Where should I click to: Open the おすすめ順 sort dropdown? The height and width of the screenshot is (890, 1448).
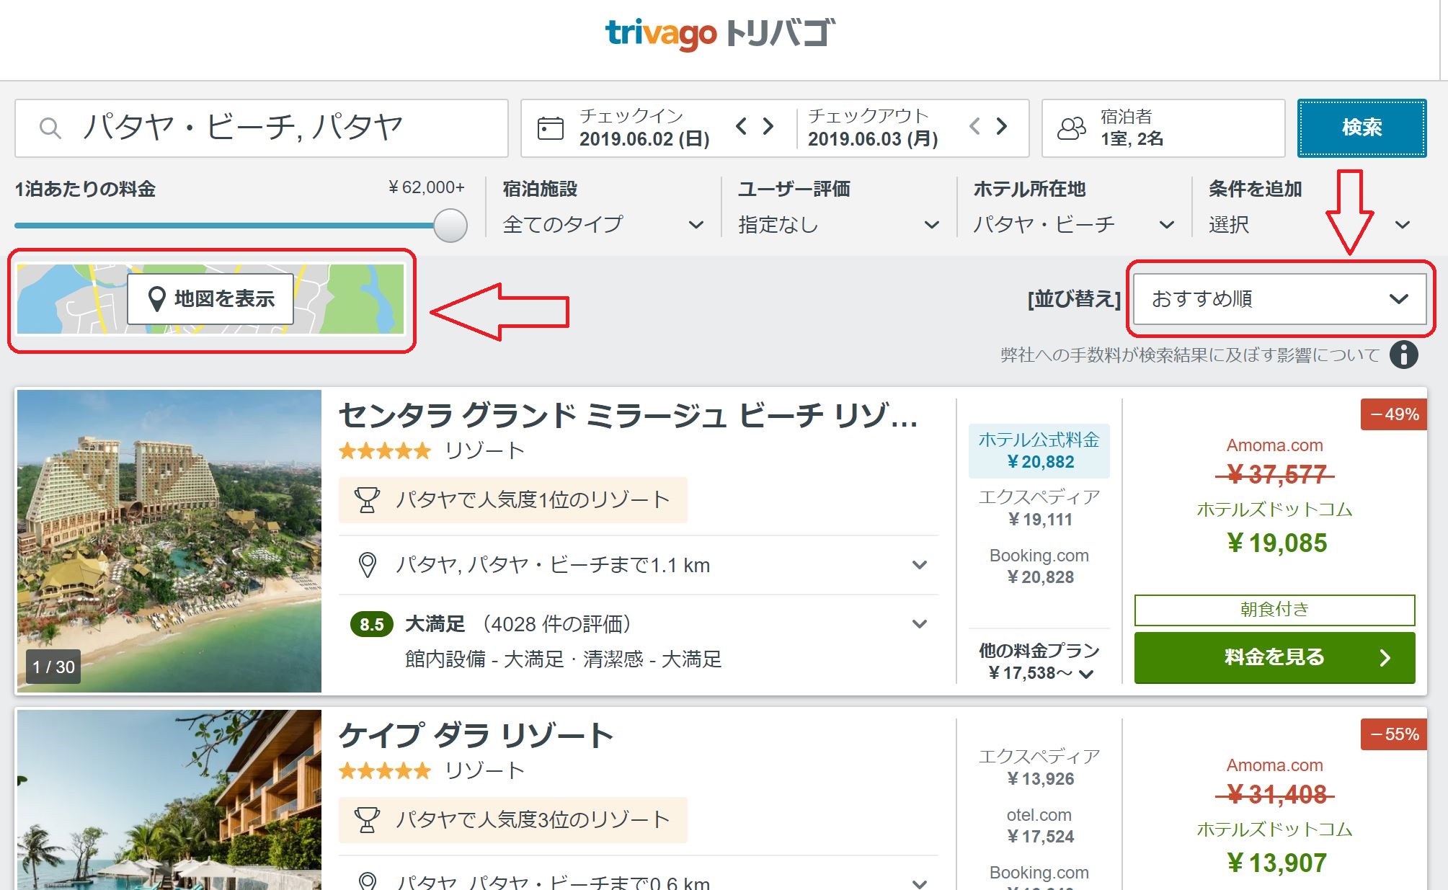[x=1279, y=298]
